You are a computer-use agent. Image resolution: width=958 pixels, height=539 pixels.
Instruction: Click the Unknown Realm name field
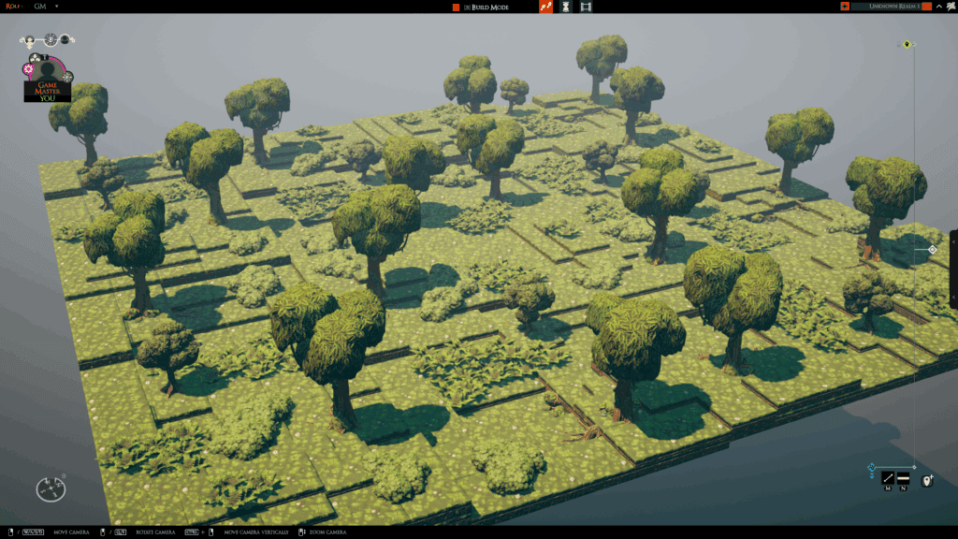885,7
